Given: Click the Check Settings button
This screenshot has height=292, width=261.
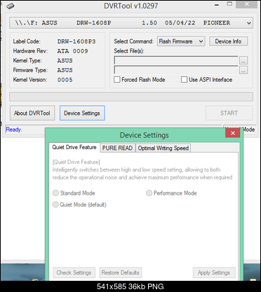Looking at the screenshot, I should [x=74, y=272].
